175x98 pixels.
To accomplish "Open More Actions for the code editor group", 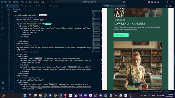I will pos(99,6).
